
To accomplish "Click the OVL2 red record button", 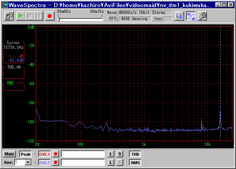I will (x=56, y=162).
